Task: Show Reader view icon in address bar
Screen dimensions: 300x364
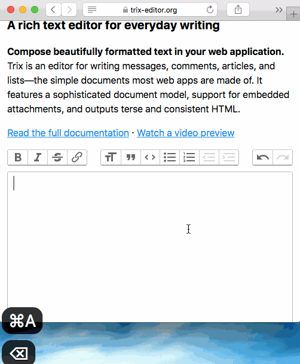Action: 92,10
